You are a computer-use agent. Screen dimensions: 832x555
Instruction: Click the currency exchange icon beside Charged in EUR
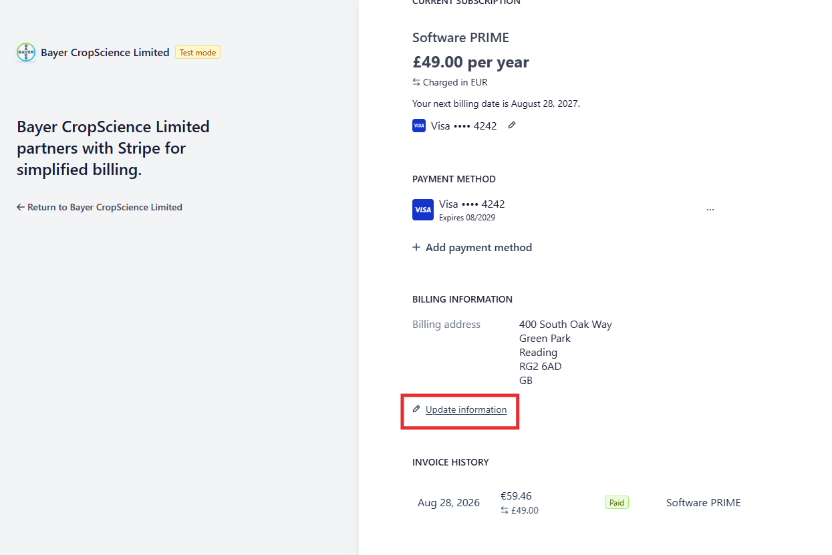pos(416,83)
